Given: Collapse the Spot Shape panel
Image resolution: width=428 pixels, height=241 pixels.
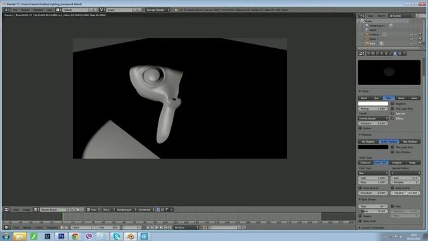Looking at the screenshot, I should 368,199.
